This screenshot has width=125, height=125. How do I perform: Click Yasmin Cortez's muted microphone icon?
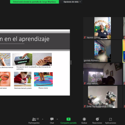coord(85,37)
